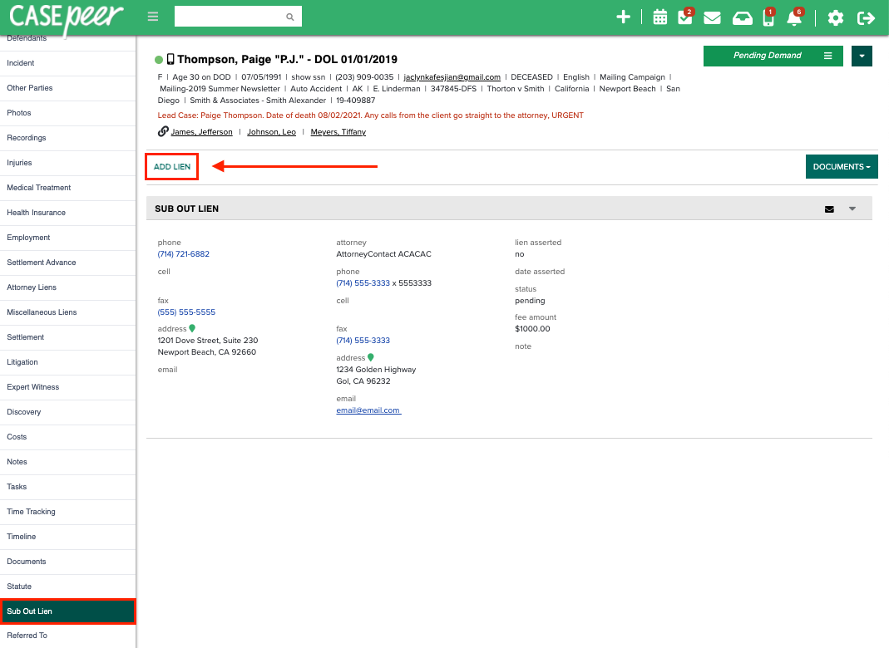Click the ADD LIEN button

171,166
